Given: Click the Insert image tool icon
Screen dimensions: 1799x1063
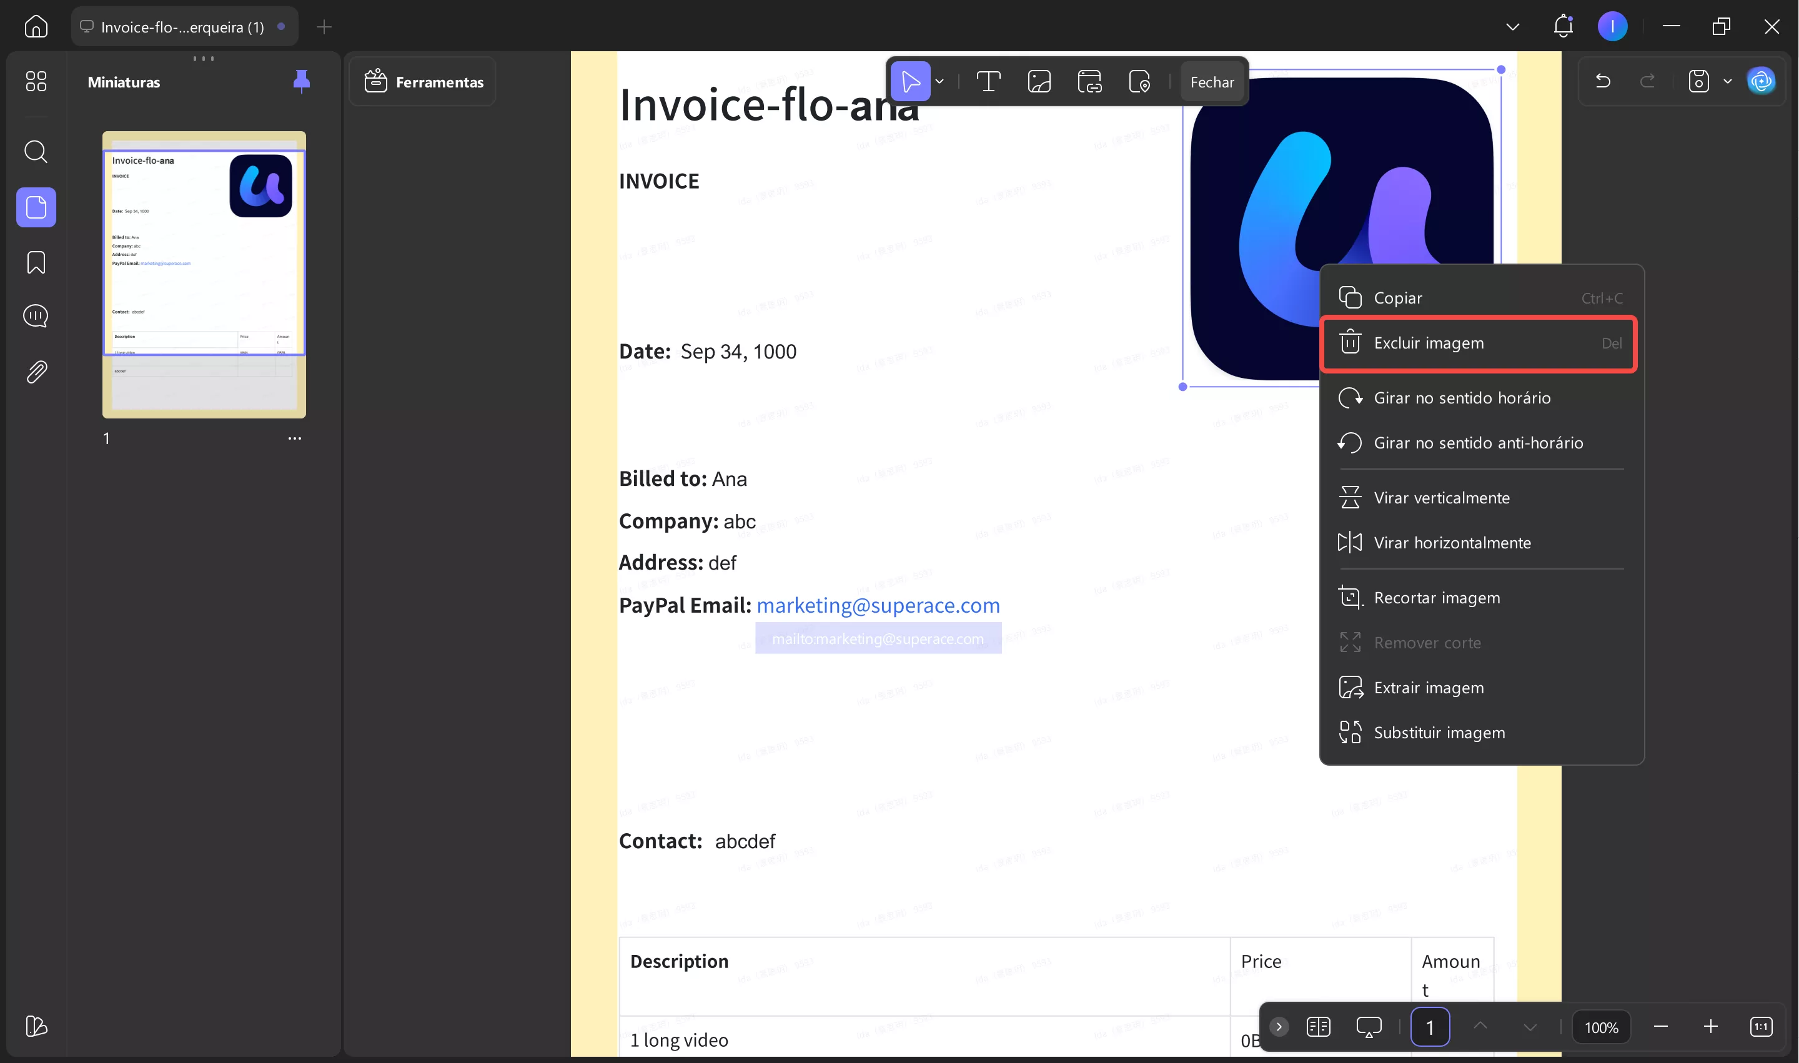Looking at the screenshot, I should 1039,82.
